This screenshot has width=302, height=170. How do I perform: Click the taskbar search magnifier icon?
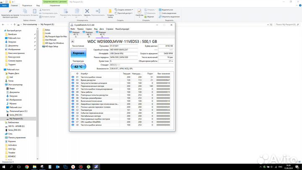[x=11, y=167]
